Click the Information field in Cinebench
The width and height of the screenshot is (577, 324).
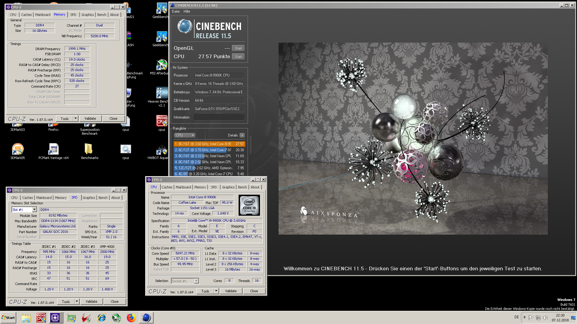[219, 117]
